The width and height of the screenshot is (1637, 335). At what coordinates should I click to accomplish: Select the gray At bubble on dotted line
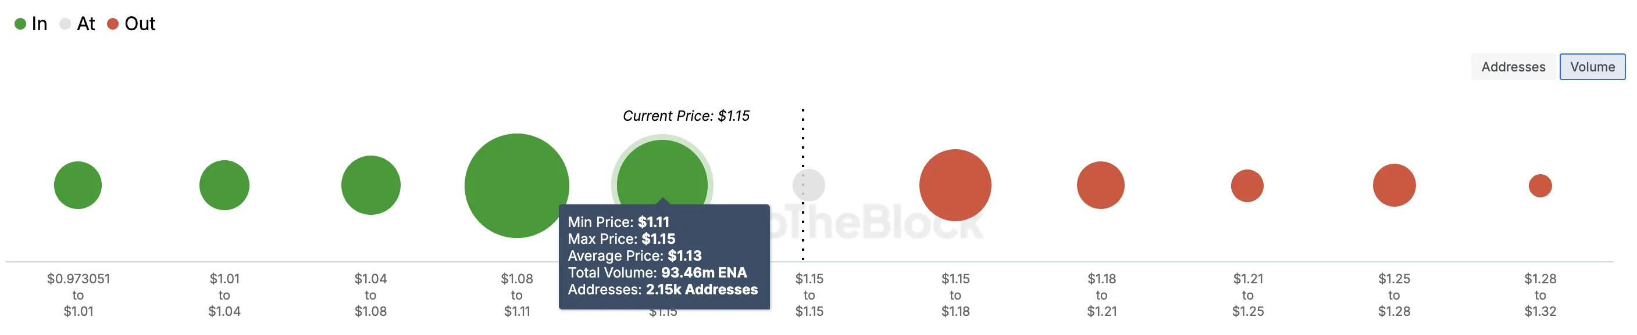[x=809, y=185]
